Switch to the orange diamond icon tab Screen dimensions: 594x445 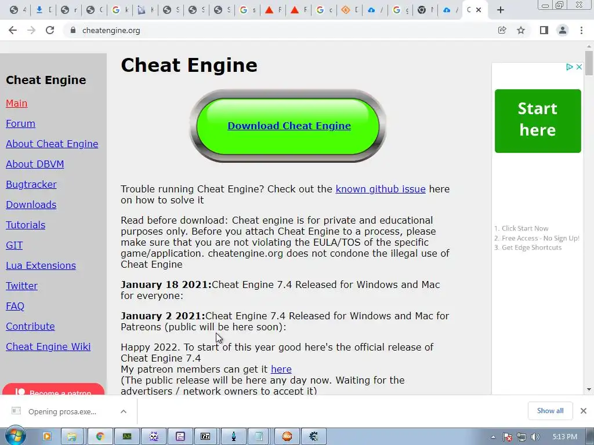[x=350, y=10]
